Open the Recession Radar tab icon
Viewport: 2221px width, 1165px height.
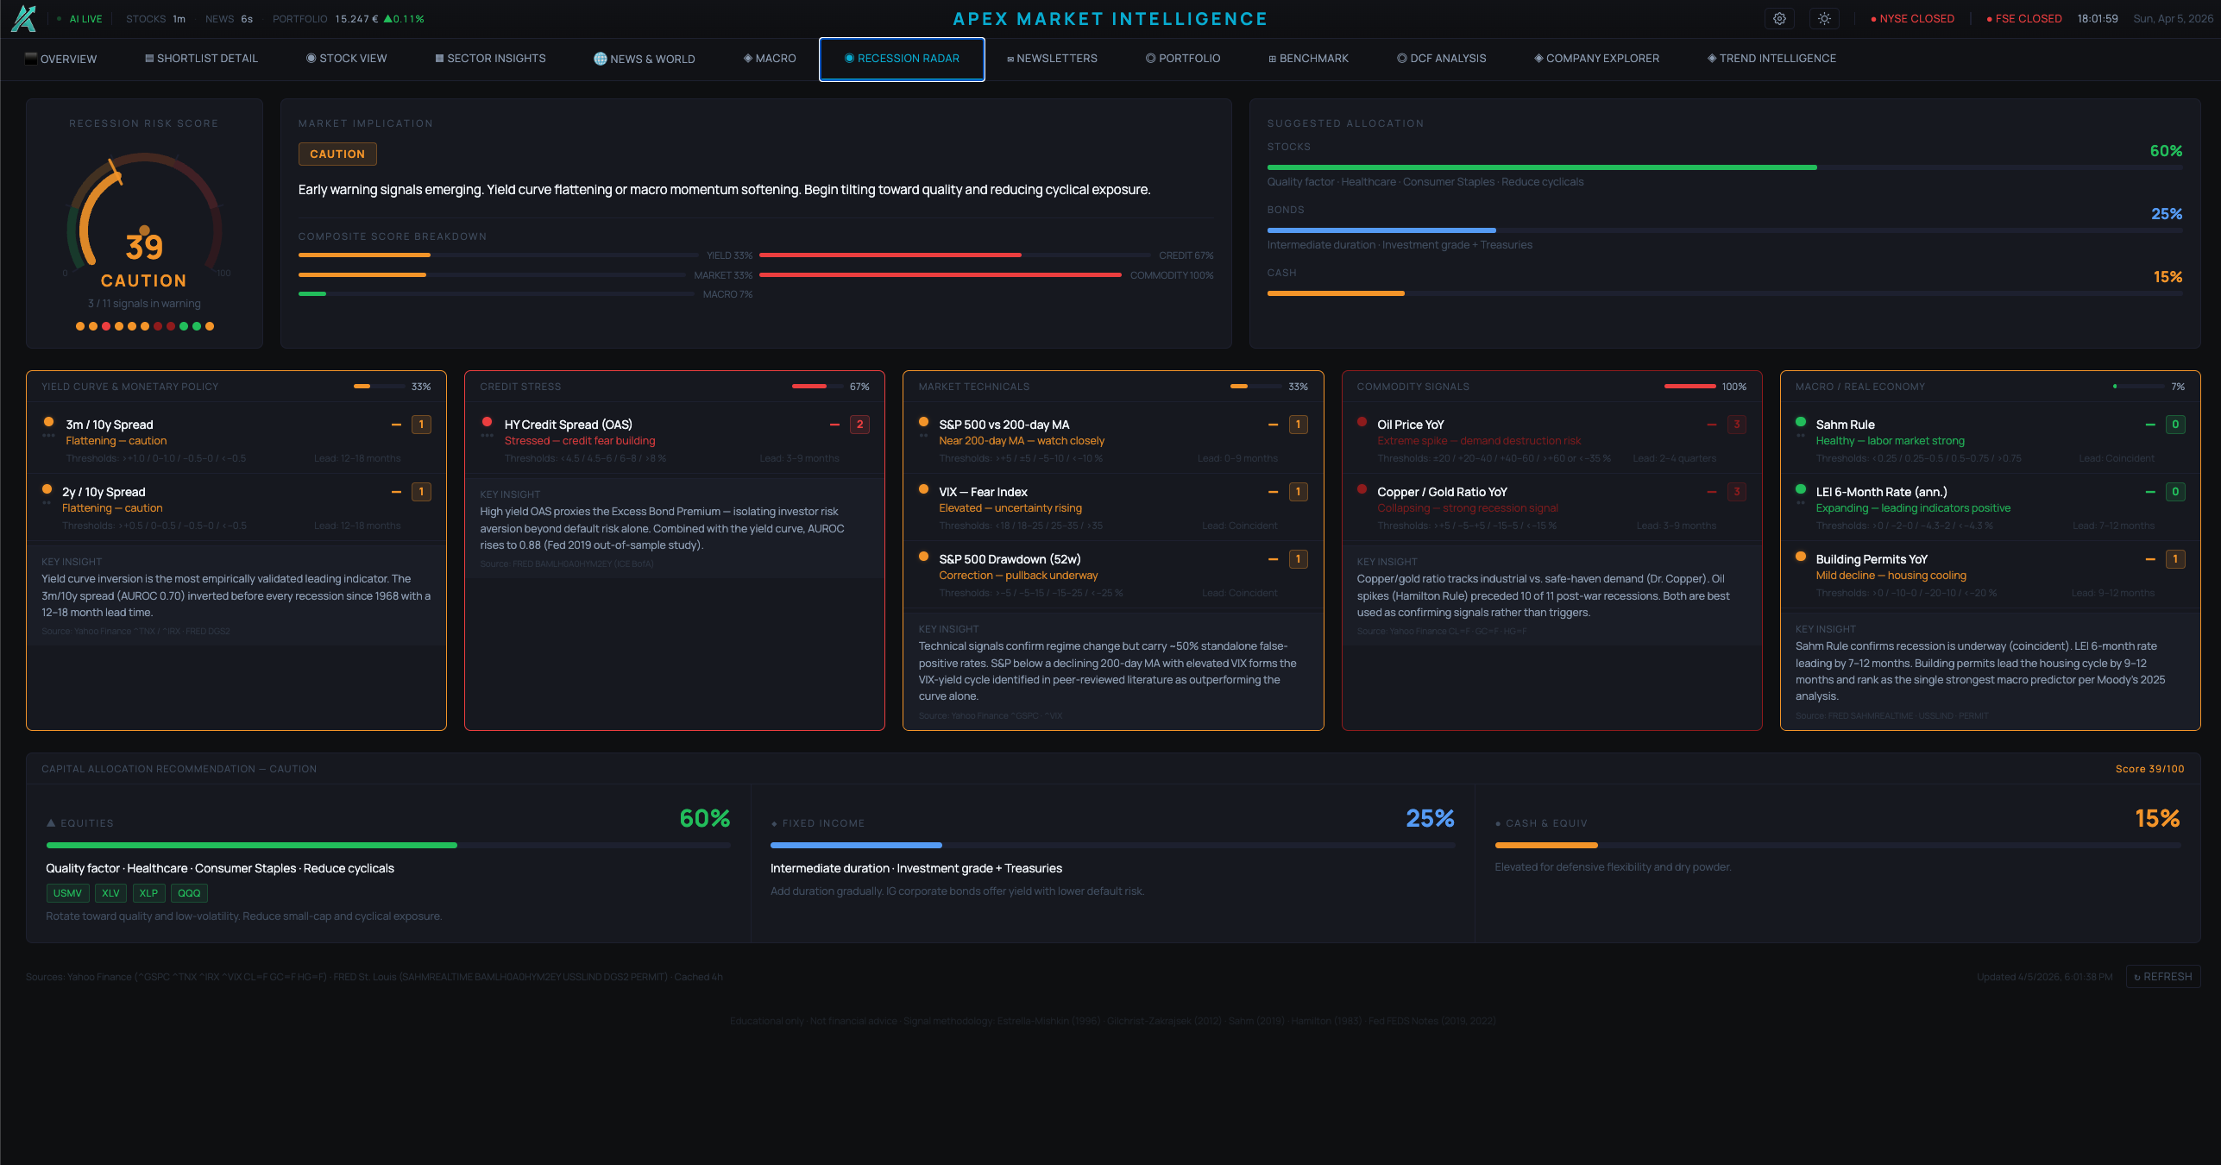[850, 59]
